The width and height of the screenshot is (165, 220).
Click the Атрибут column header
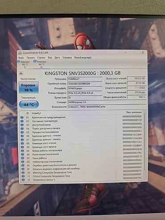coord(37,113)
